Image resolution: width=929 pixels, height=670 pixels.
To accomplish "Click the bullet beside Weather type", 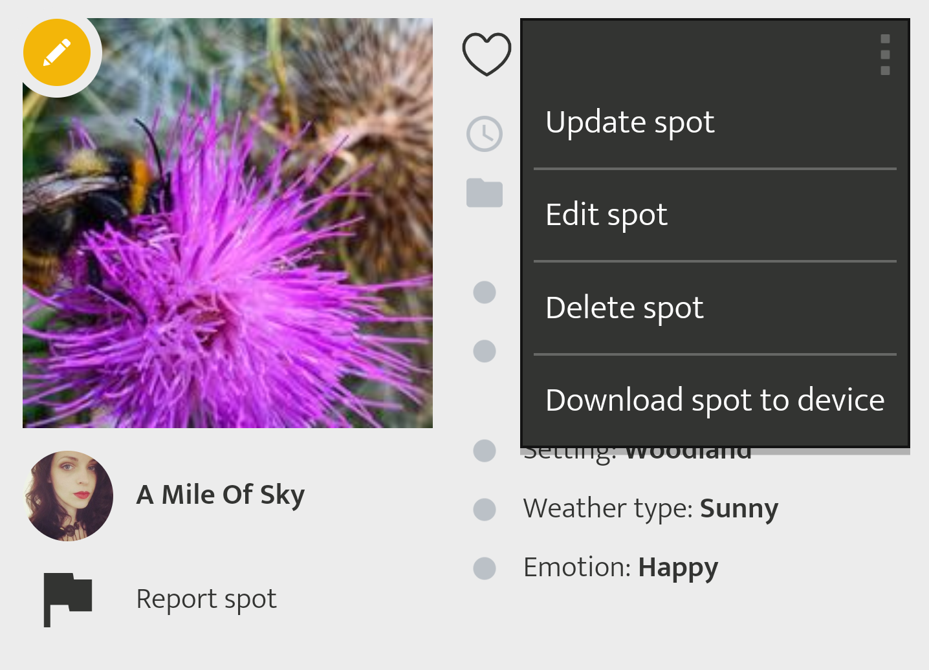I will pos(485,510).
